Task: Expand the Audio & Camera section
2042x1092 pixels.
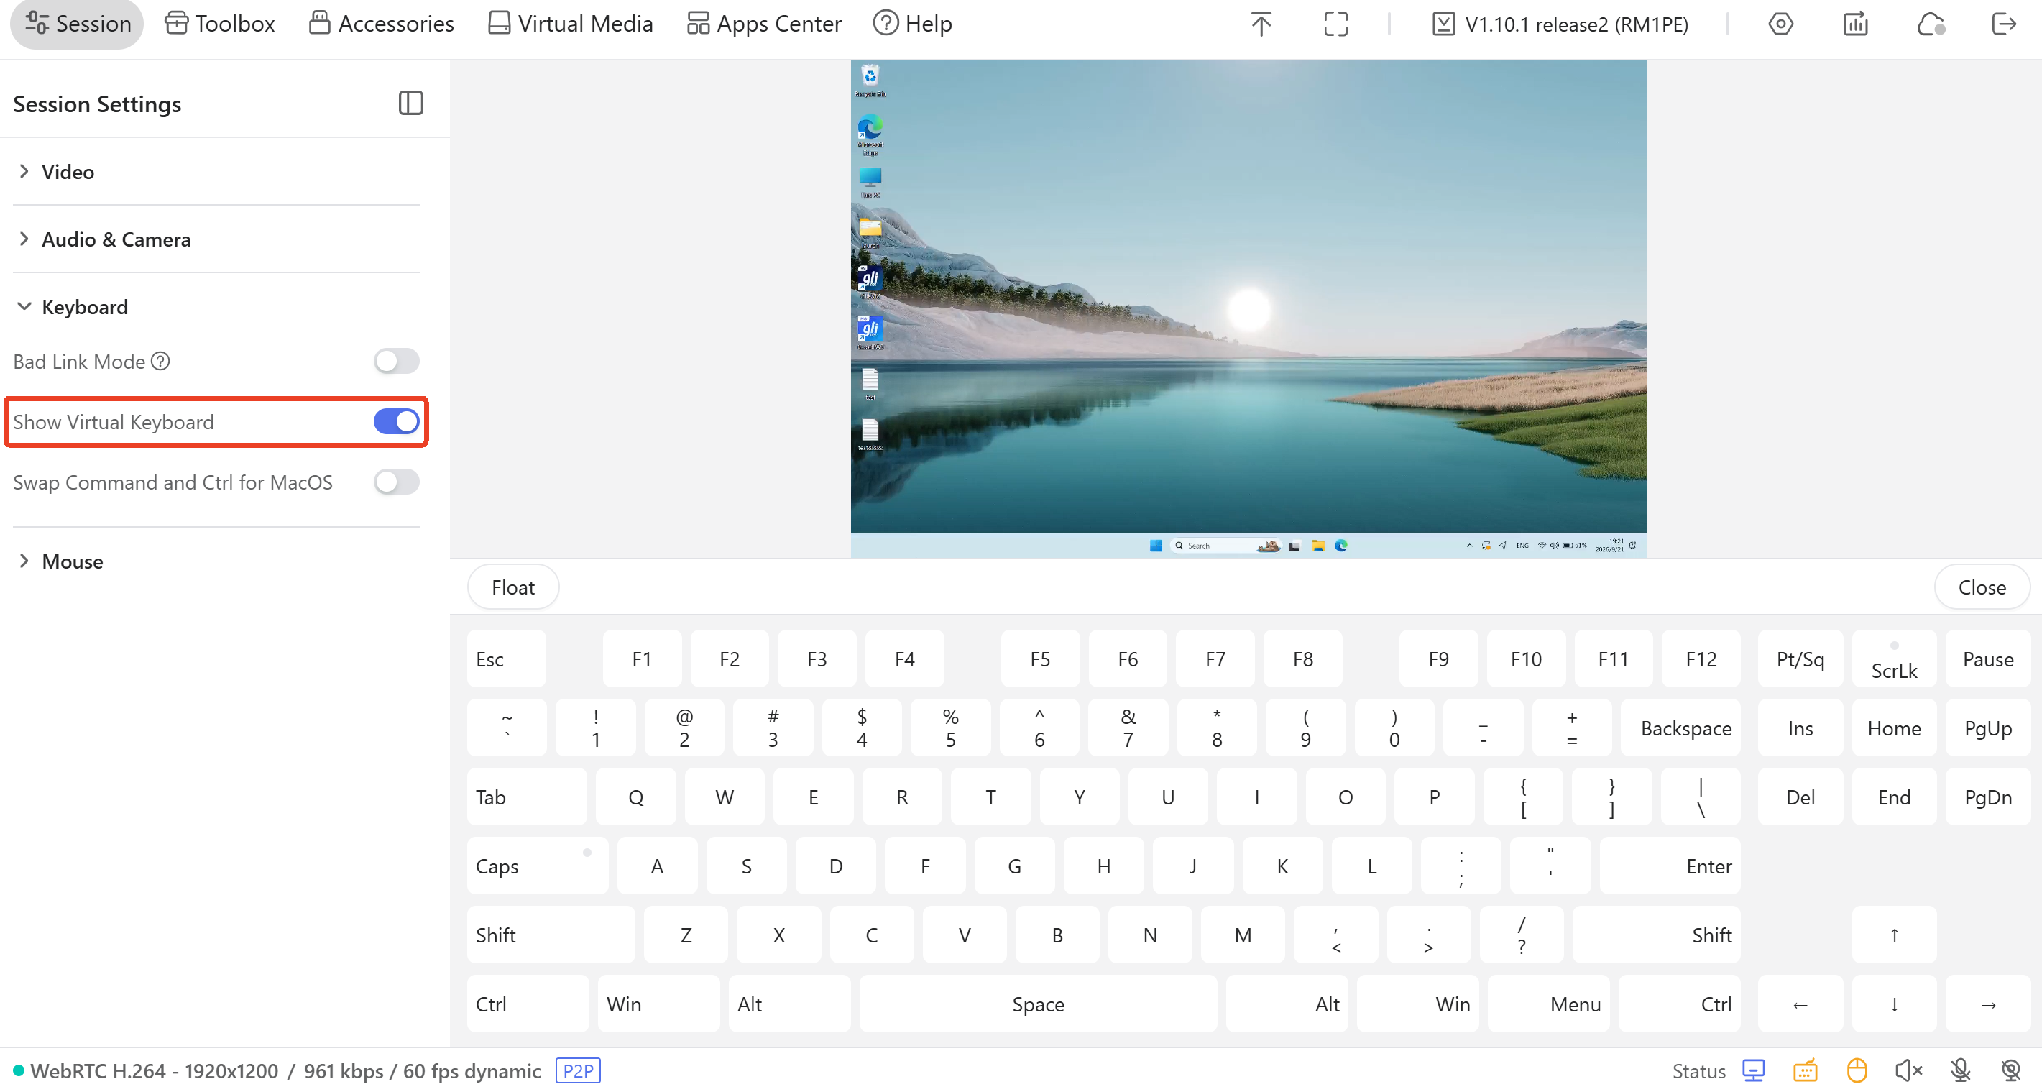Action: click(216, 239)
